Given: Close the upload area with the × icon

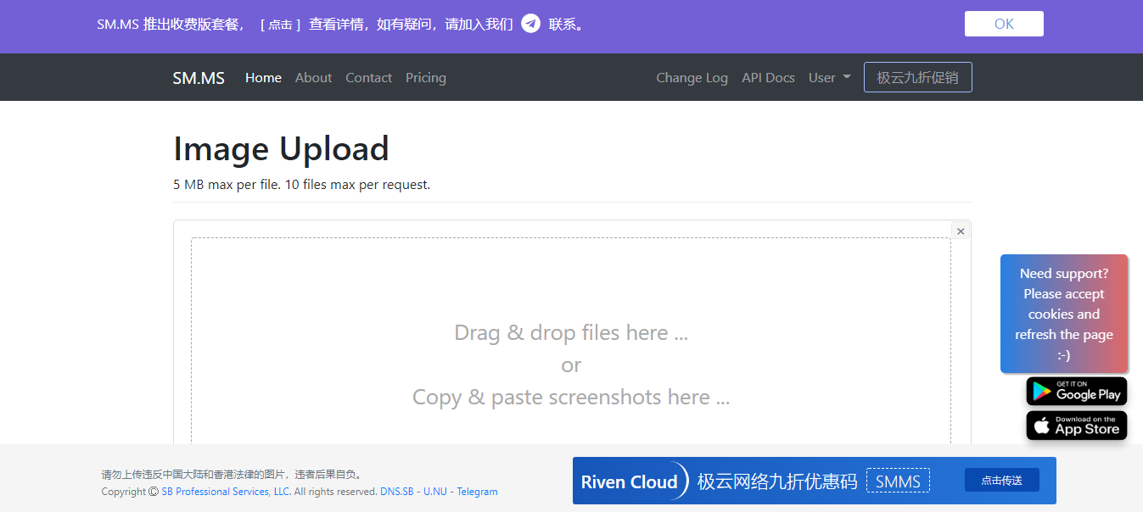Looking at the screenshot, I should point(961,231).
